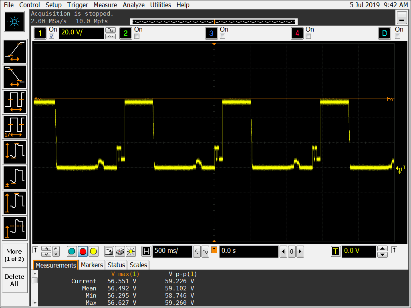Select the frequency (1/period) measurement icon
411x308 pixels.
pos(15,127)
